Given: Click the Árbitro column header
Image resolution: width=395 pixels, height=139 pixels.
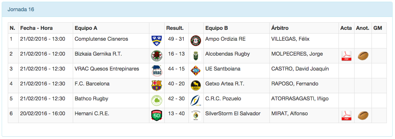Looking at the screenshot, I should (x=280, y=28).
